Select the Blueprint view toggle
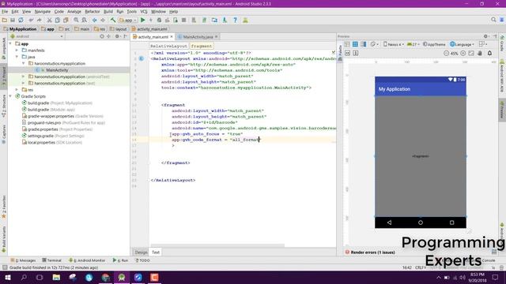The width and height of the screenshot is (506, 284). (355, 44)
